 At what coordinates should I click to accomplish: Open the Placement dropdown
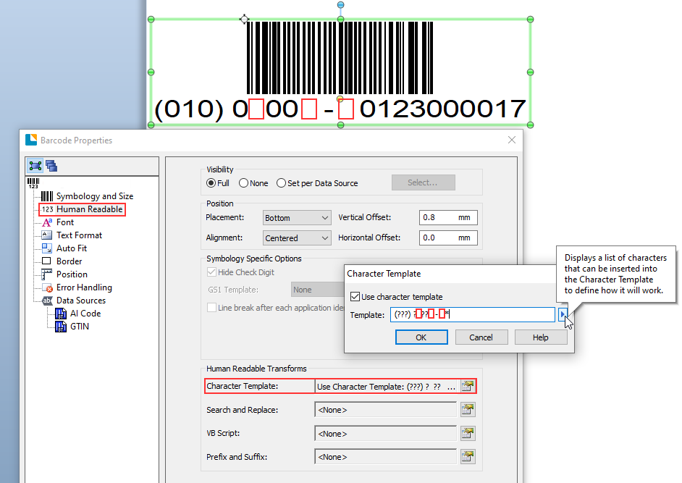297,217
